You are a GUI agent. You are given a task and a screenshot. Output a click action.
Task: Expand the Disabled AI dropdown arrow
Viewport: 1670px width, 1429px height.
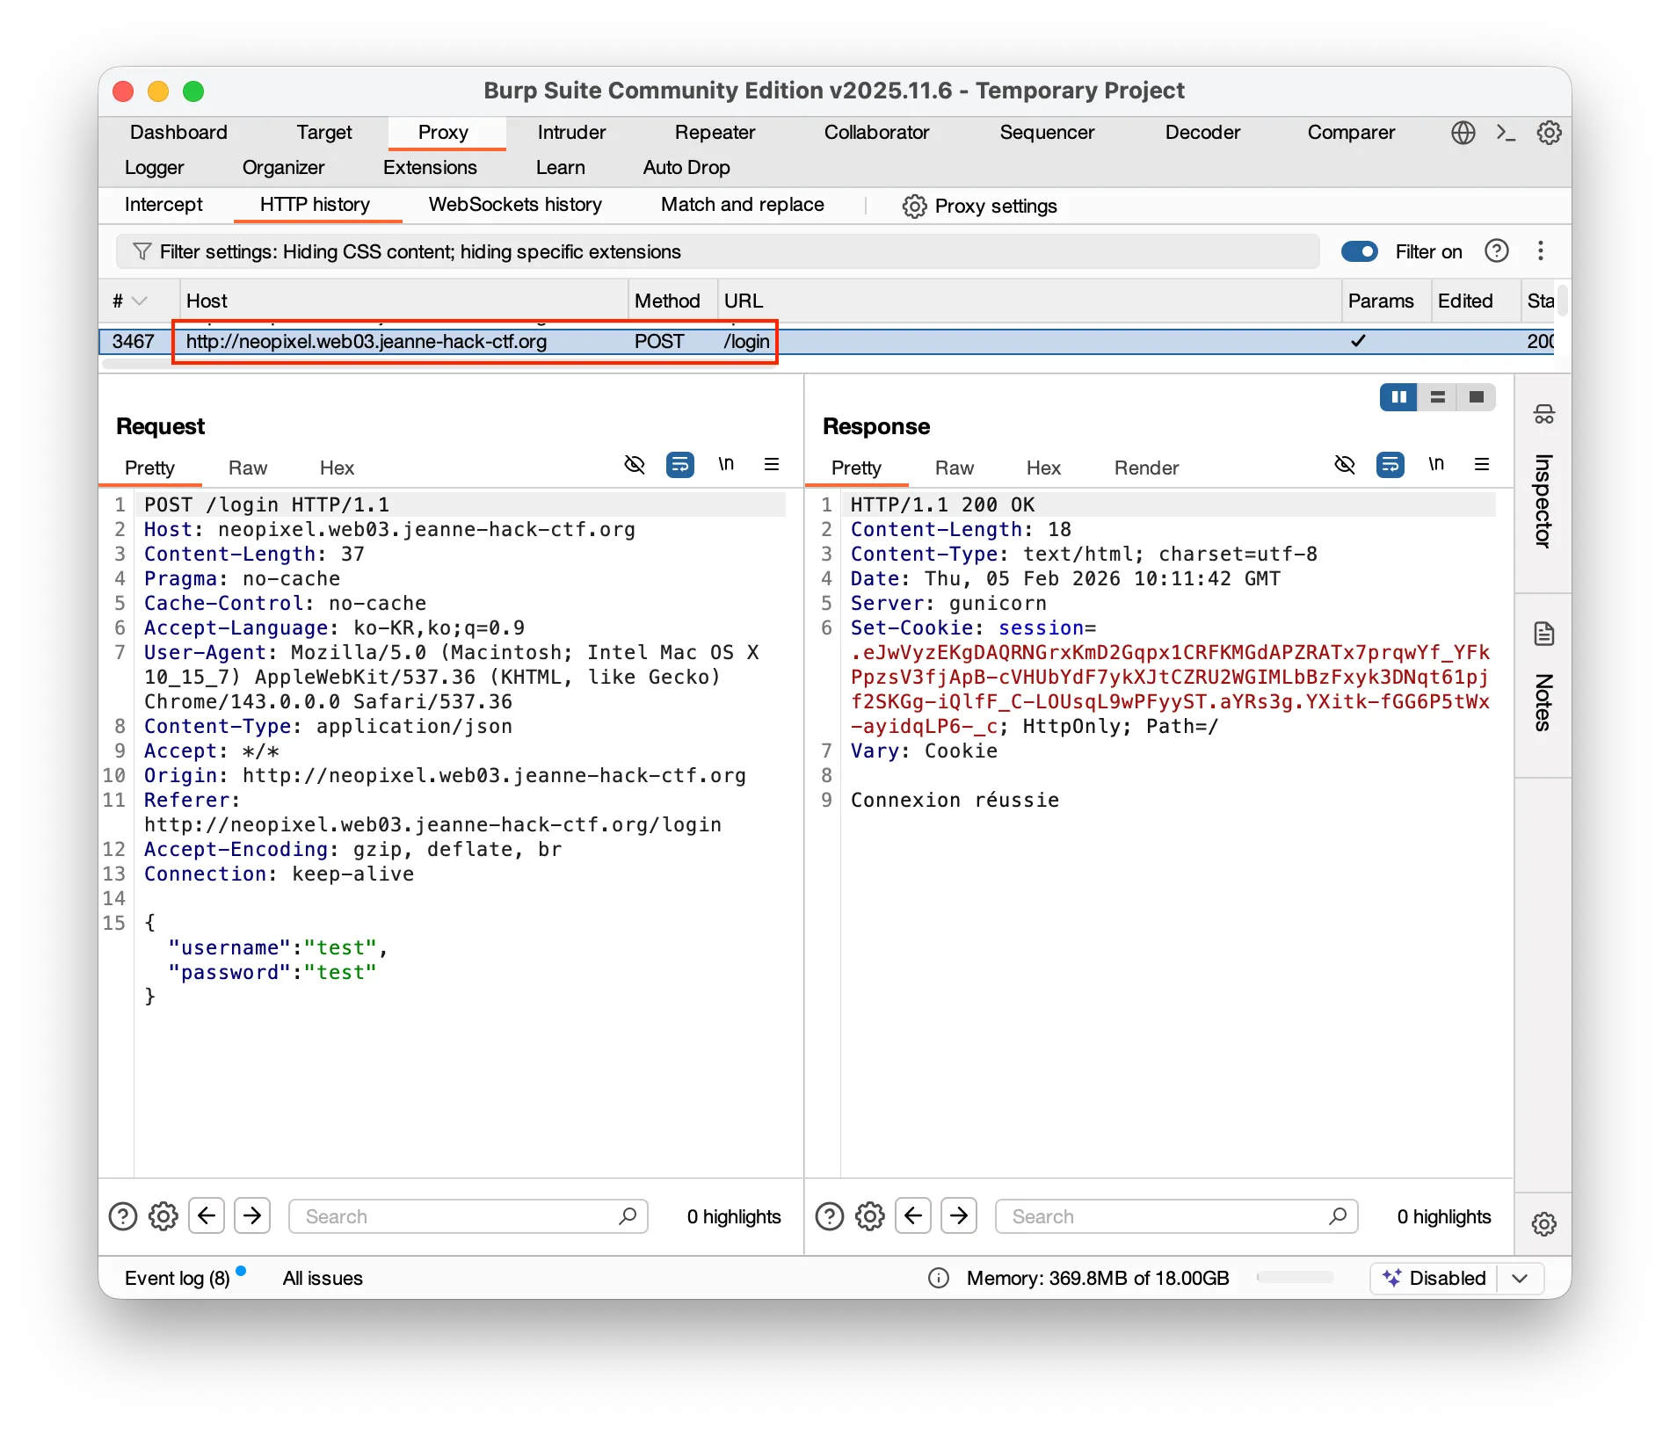pos(1520,1278)
